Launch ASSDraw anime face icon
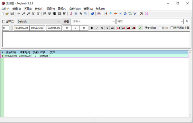 [99, 13]
